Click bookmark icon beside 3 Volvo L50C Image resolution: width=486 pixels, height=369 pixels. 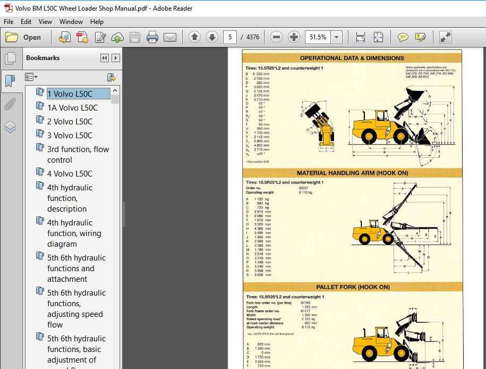(x=40, y=134)
